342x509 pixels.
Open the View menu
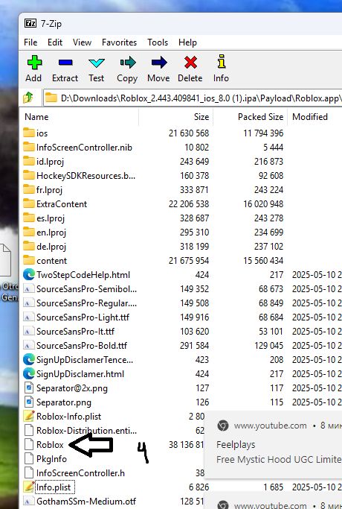tap(82, 42)
